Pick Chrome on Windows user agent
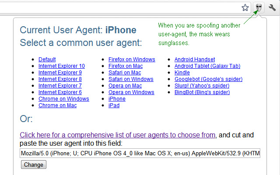This screenshot has width=280, height=175. pyautogui.click(x=64, y=99)
